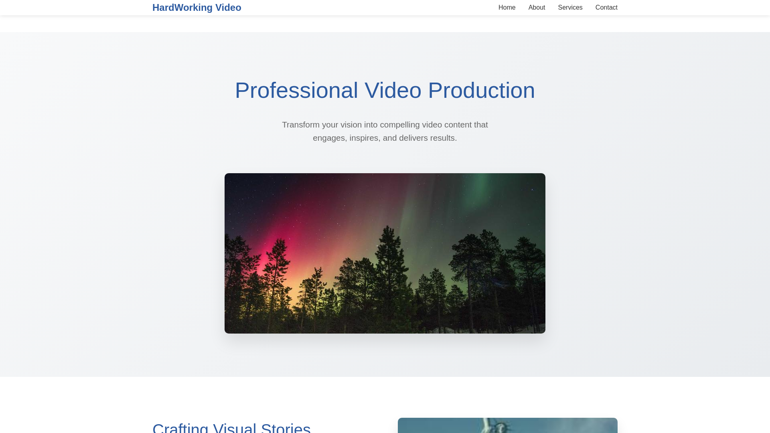
Task: Navigate to the Contact page
Action: pyautogui.click(x=606, y=8)
